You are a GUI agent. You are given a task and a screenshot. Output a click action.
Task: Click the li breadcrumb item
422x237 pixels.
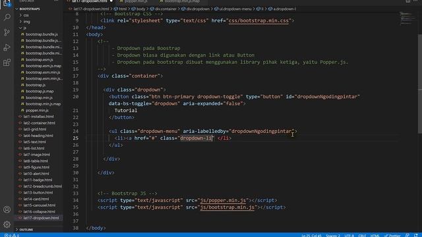pos(260,9)
